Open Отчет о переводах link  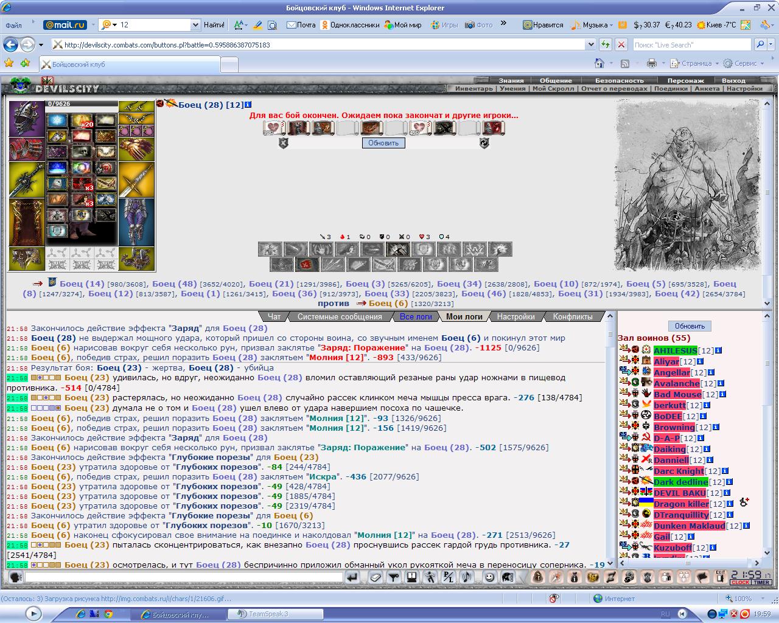(614, 88)
